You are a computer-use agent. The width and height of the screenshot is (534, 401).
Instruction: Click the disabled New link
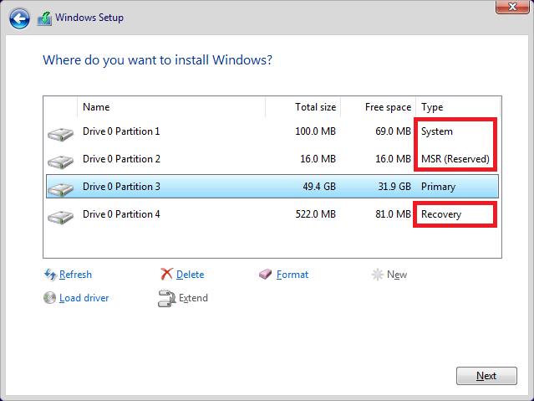[397, 275]
